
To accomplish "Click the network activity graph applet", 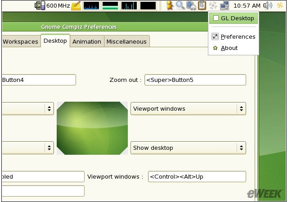I will pos(129,6).
